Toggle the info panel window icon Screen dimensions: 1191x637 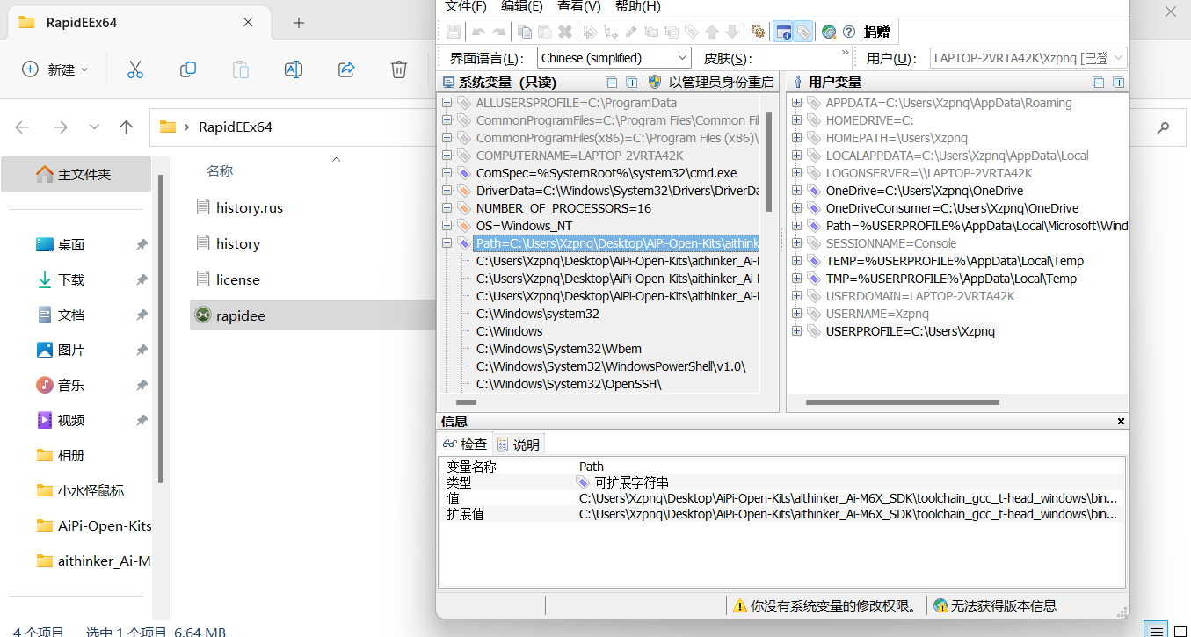[x=783, y=32]
